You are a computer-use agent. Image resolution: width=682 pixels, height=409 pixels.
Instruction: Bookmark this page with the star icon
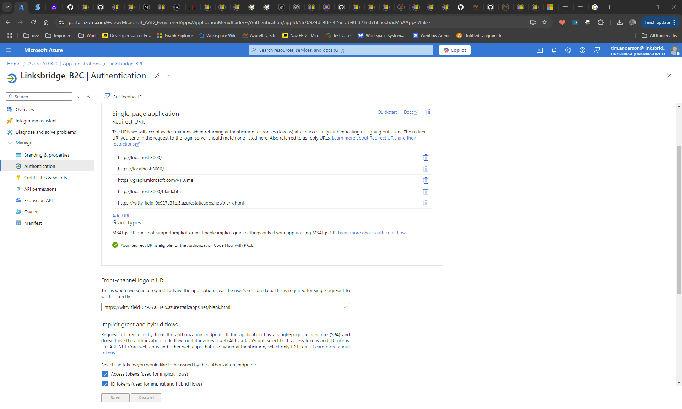tap(545, 22)
